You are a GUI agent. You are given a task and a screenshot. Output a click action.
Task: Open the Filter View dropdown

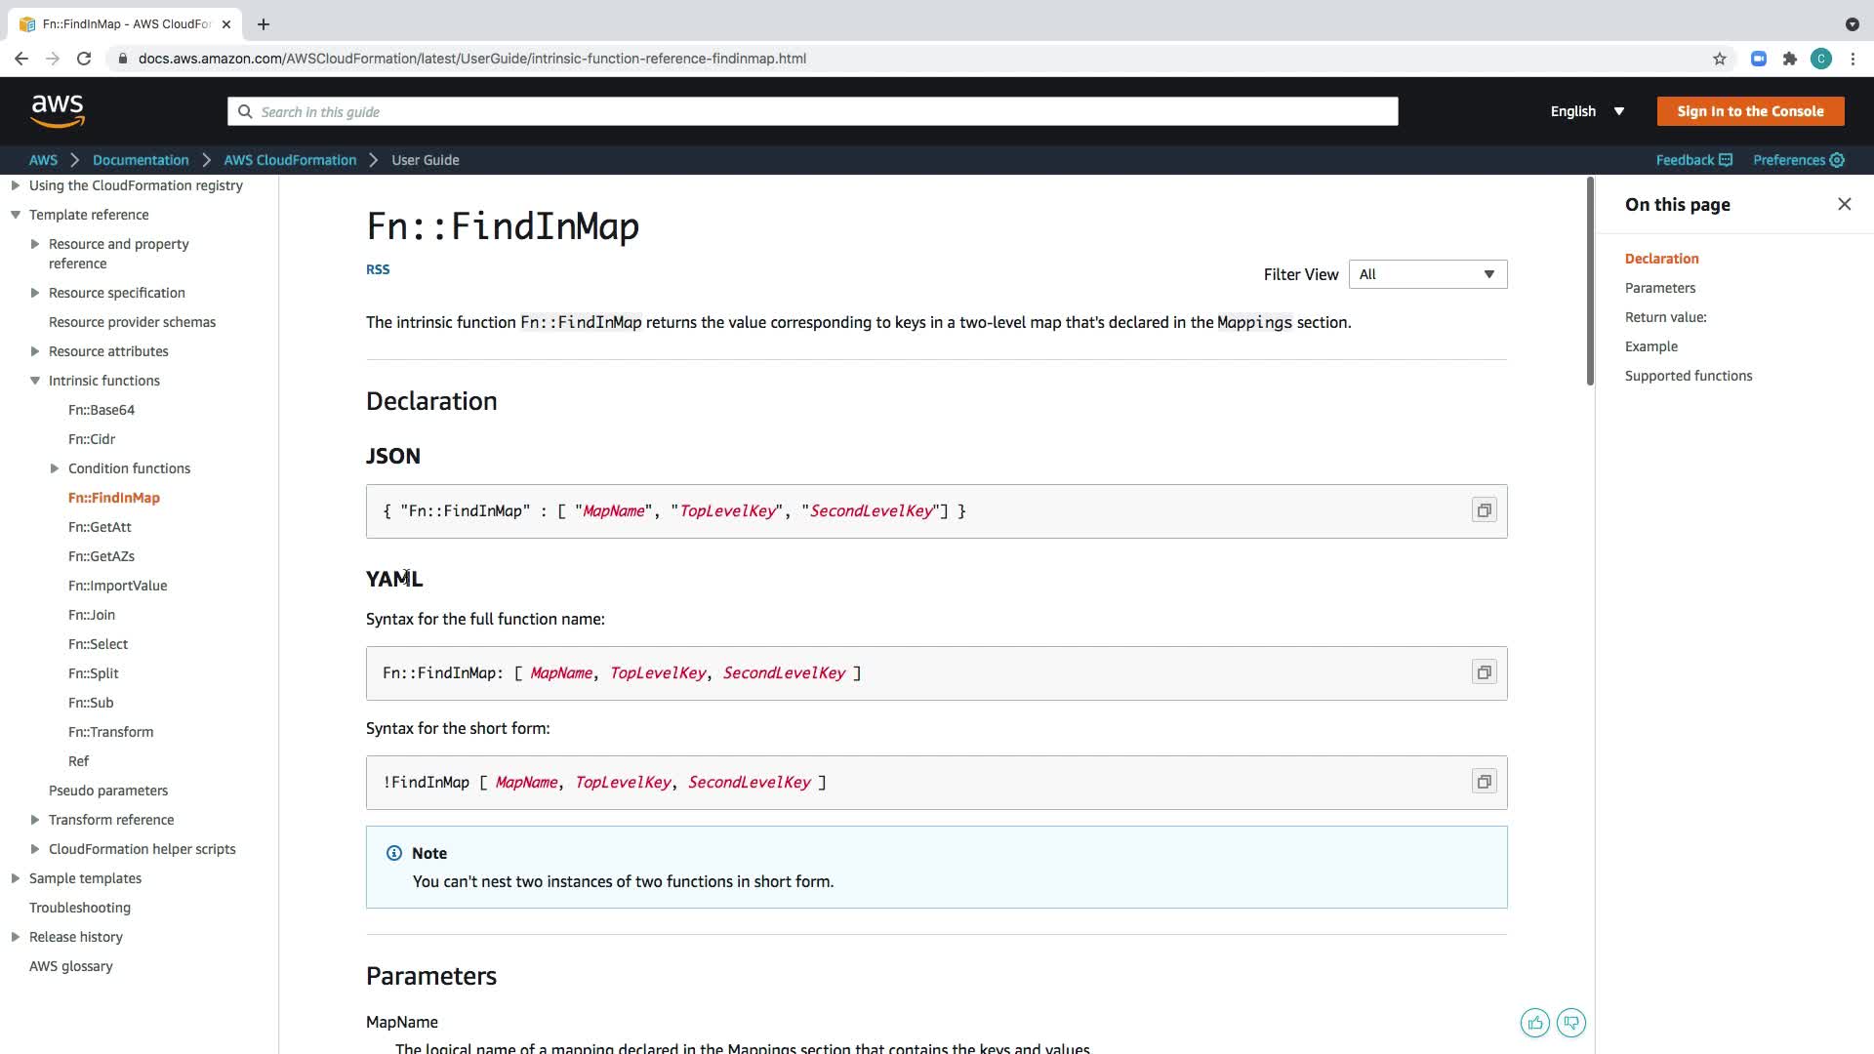click(1427, 274)
